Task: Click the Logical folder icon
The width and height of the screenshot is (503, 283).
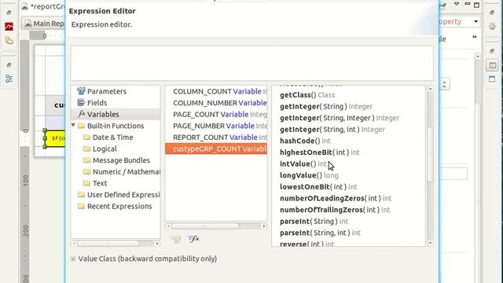Action: click(86, 149)
